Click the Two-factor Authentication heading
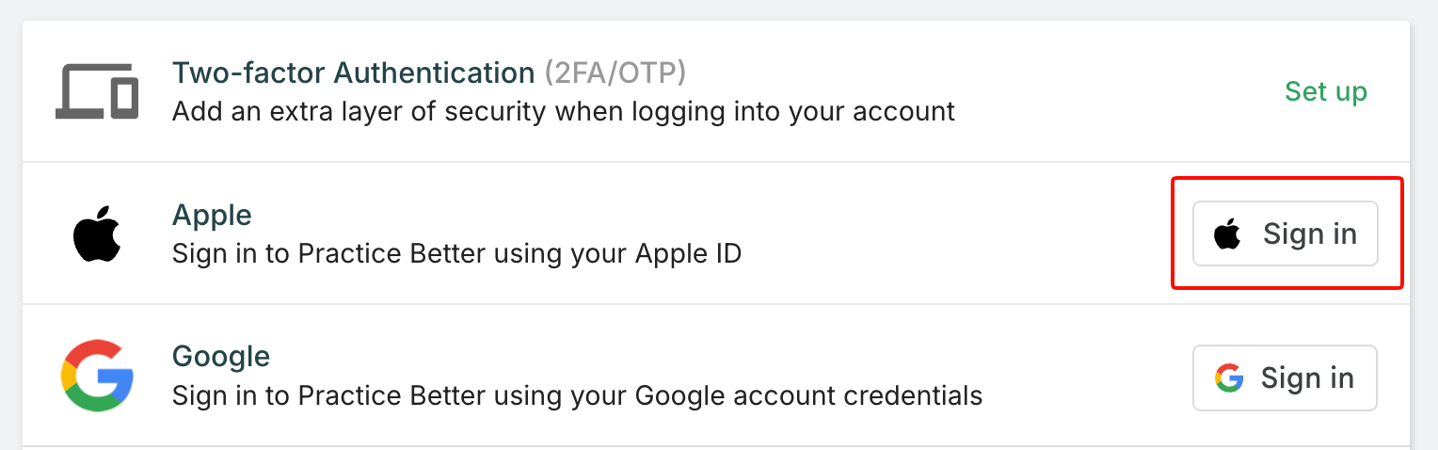 353,72
